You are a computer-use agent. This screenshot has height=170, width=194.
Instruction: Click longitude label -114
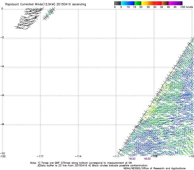click(x=78, y=156)
